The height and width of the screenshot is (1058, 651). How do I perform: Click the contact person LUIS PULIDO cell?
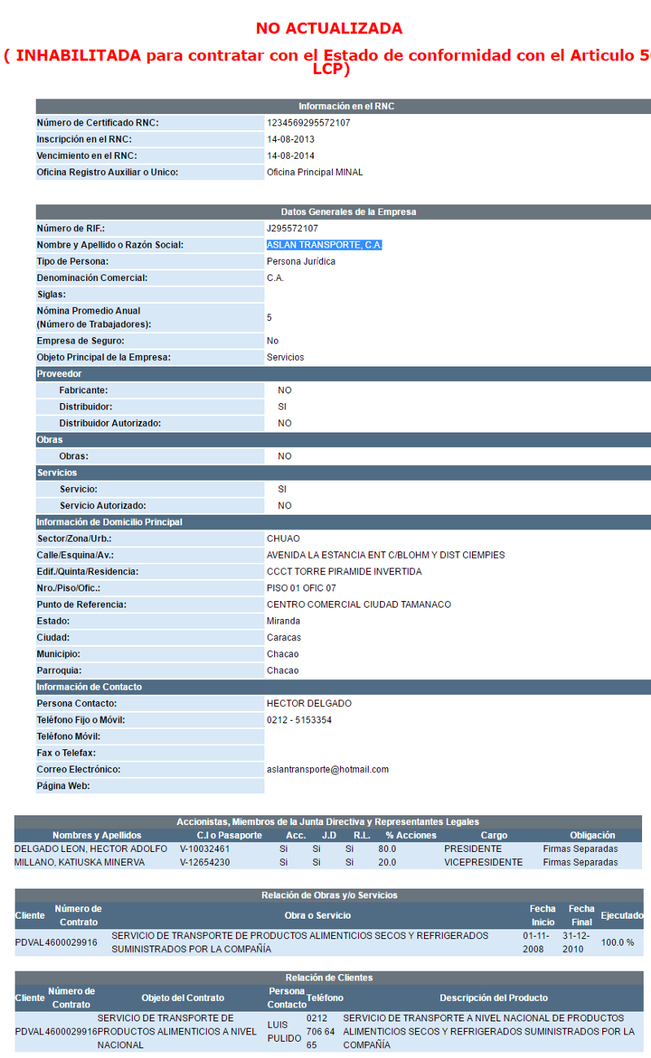click(x=284, y=1031)
